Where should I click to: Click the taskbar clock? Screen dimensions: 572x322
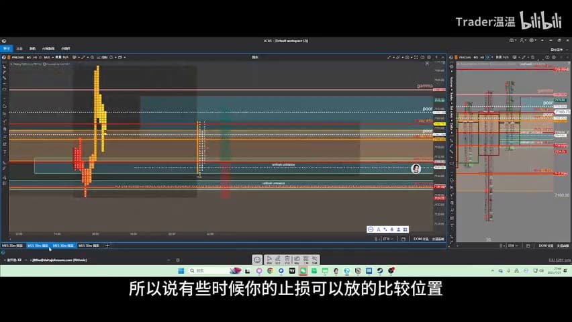tap(554, 270)
